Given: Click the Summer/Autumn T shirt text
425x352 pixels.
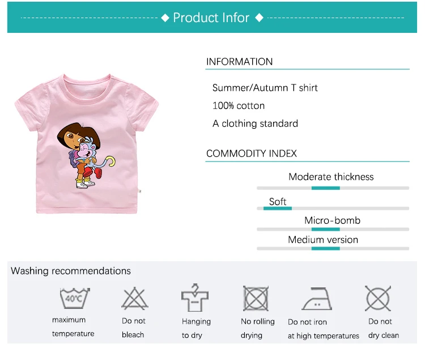Looking at the screenshot, I should tap(265, 88).
